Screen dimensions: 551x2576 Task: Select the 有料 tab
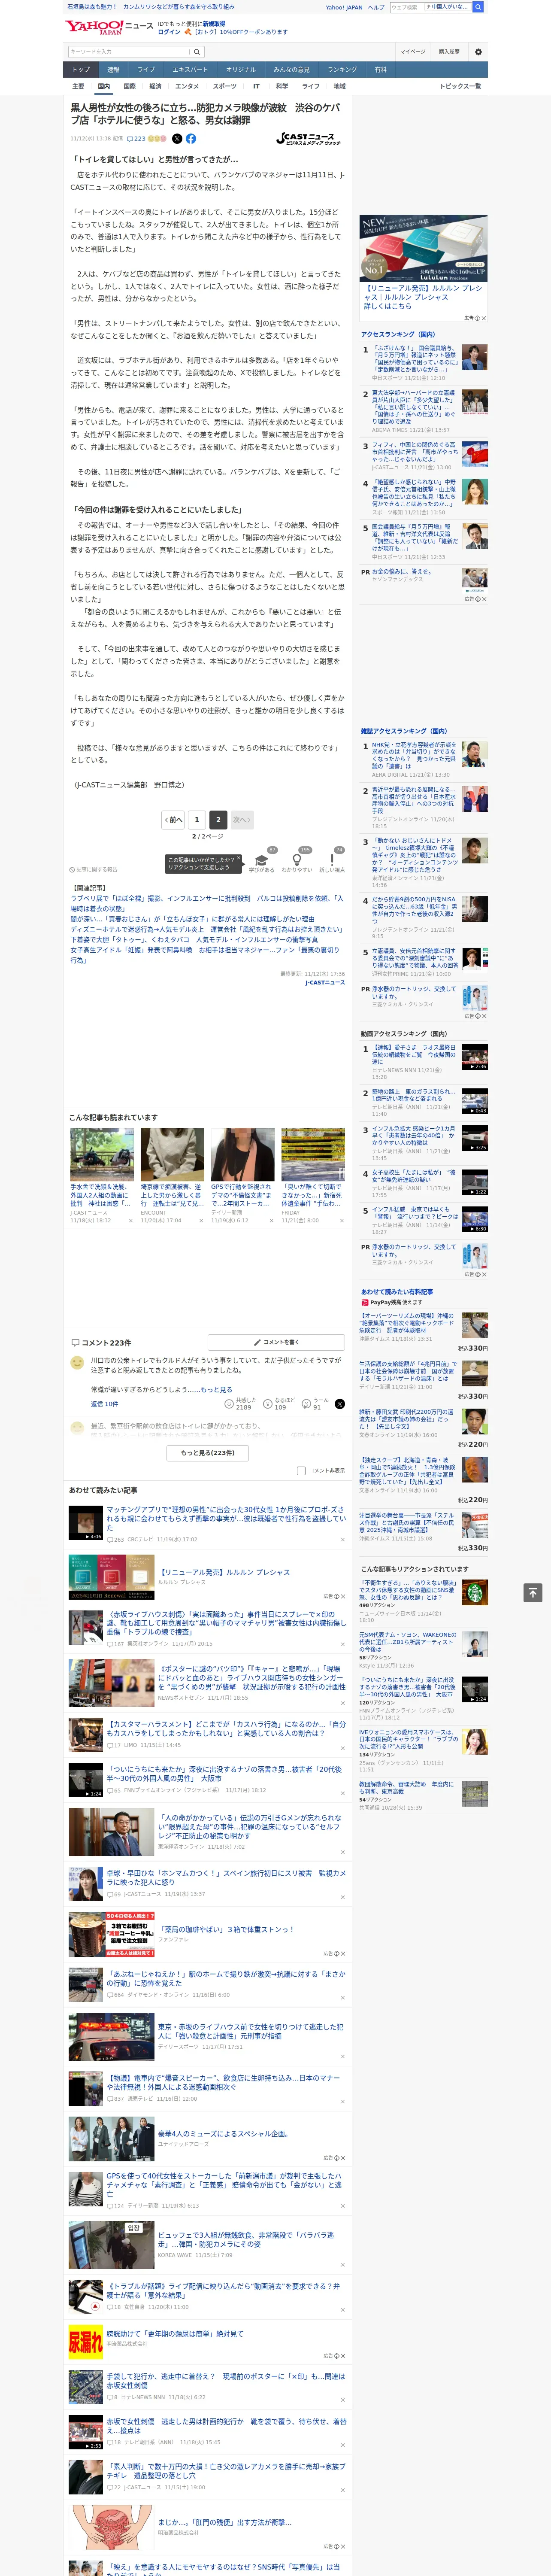coord(380,70)
